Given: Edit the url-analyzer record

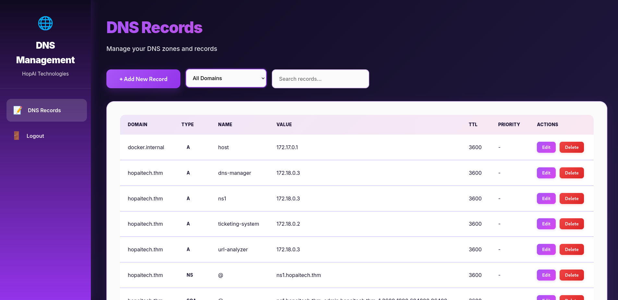Looking at the screenshot, I should point(546,249).
